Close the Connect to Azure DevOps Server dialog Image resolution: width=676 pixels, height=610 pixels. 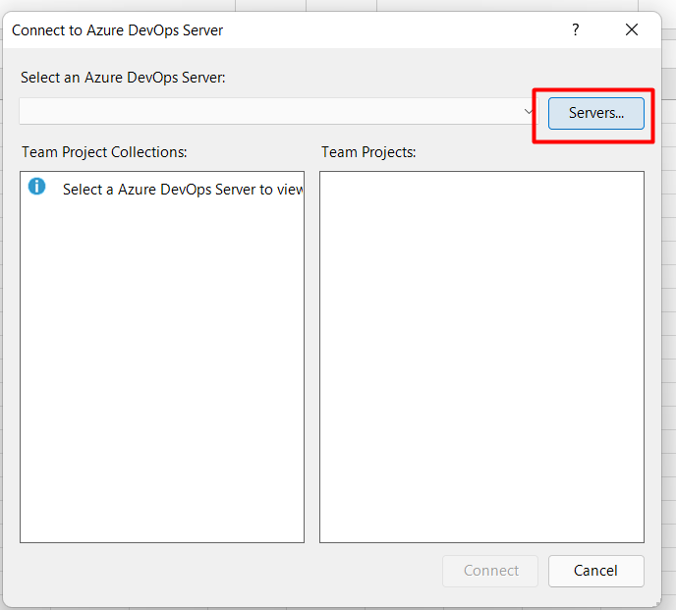632,29
